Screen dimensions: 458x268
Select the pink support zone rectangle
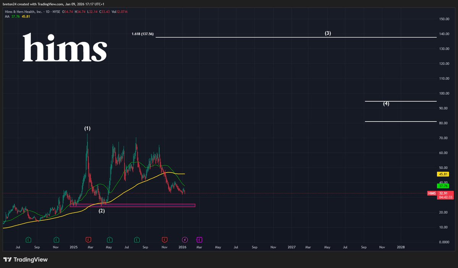(x=133, y=205)
